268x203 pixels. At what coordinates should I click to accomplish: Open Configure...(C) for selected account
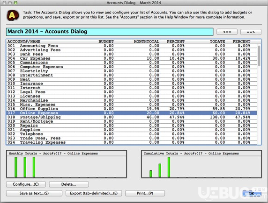(x=26, y=184)
